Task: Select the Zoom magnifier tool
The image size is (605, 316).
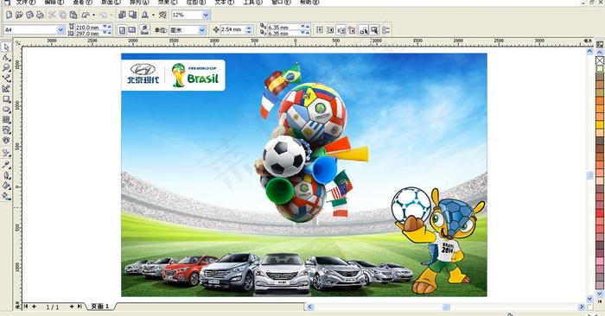Action: click(6, 68)
